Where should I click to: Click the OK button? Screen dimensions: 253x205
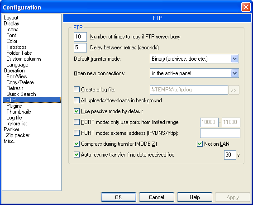coord(119,197)
